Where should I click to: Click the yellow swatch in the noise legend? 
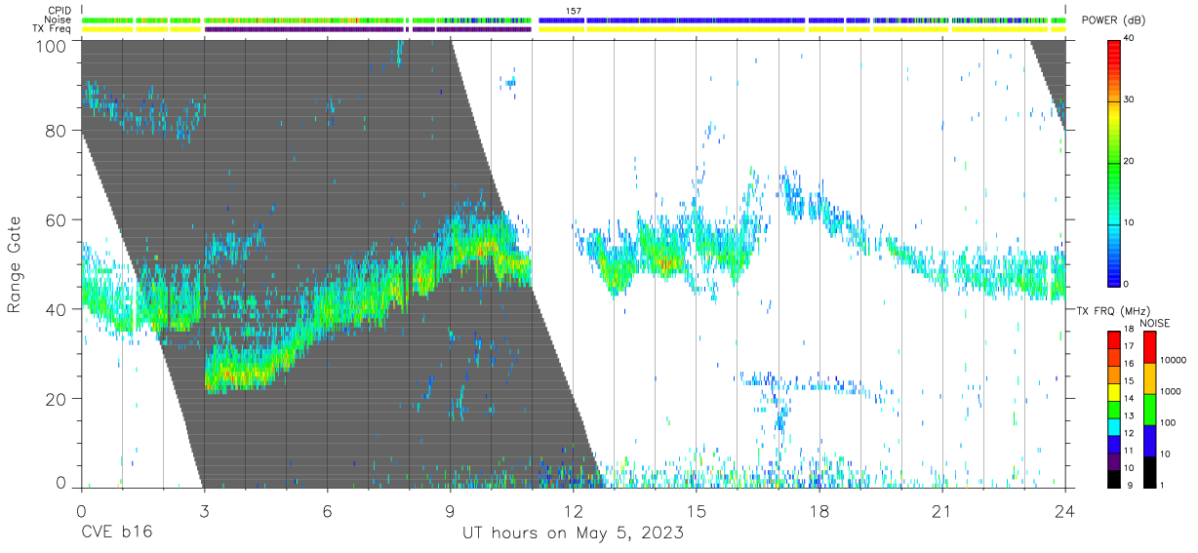click(x=1149, y=377)
